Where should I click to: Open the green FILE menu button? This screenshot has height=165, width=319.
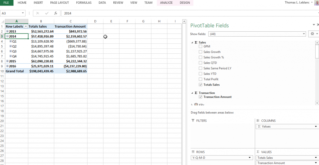tap(7, 3)
